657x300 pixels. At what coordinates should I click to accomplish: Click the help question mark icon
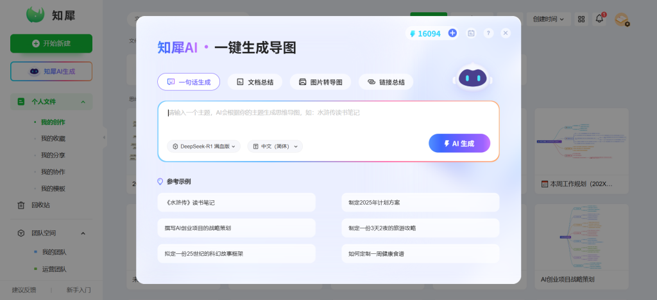[x=488, y=33]
